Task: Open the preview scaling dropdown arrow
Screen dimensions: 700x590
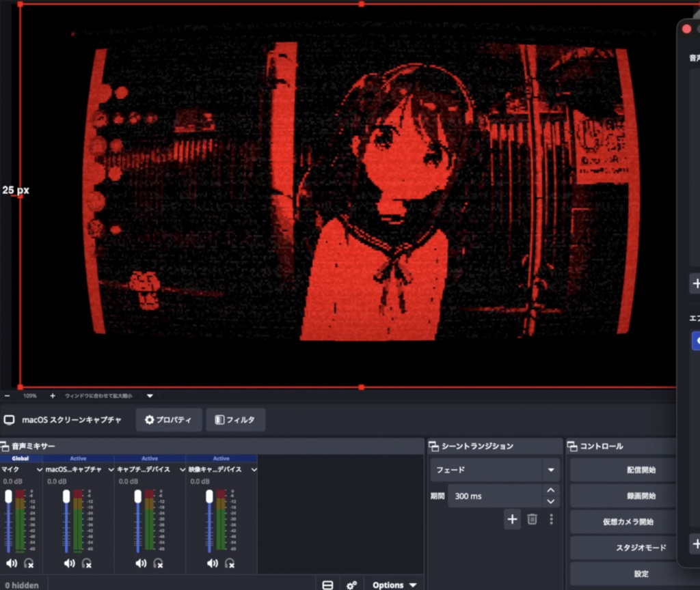Action: pyautogui.click(x=150, y=395)
